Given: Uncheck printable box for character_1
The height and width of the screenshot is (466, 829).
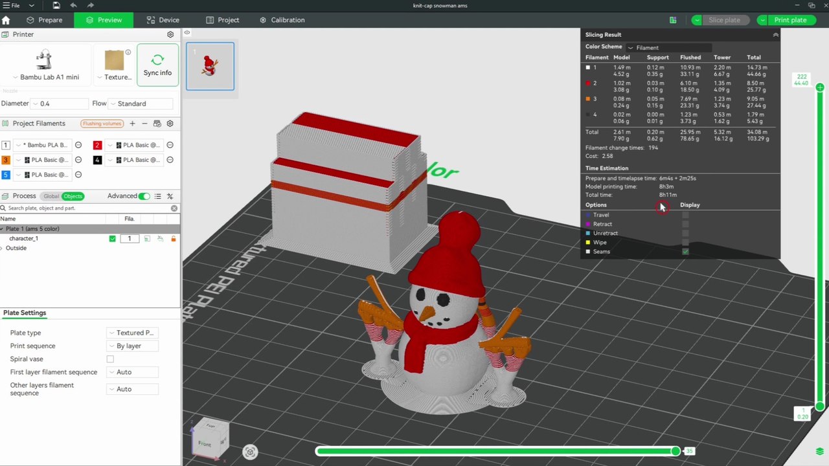Looking at the screenshot, I should (113, 239).
